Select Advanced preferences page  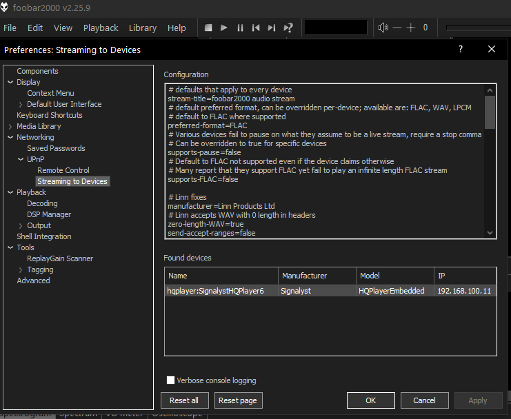pos(34,280)
